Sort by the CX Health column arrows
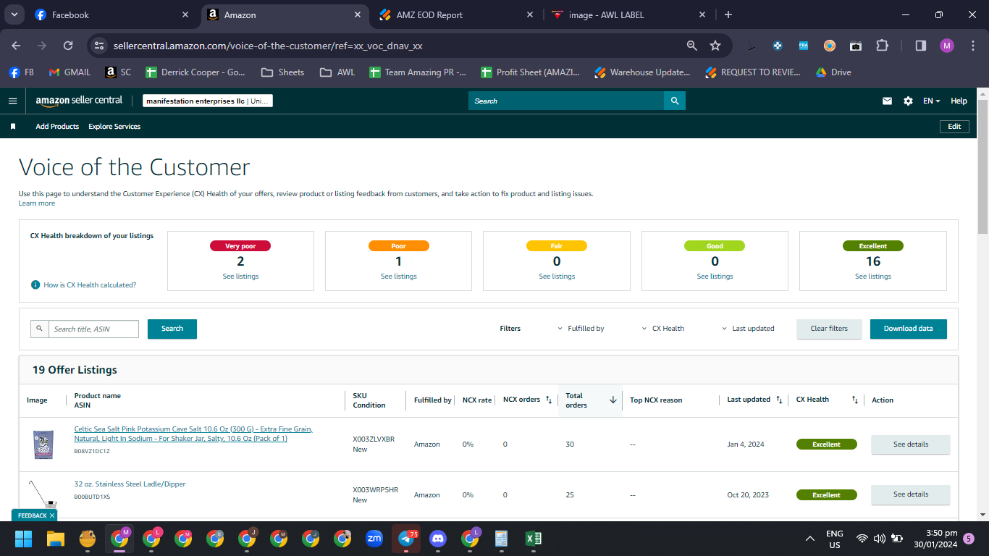Image resolution: width=989 pixels, height=556 pixels. tap(854, 400)
